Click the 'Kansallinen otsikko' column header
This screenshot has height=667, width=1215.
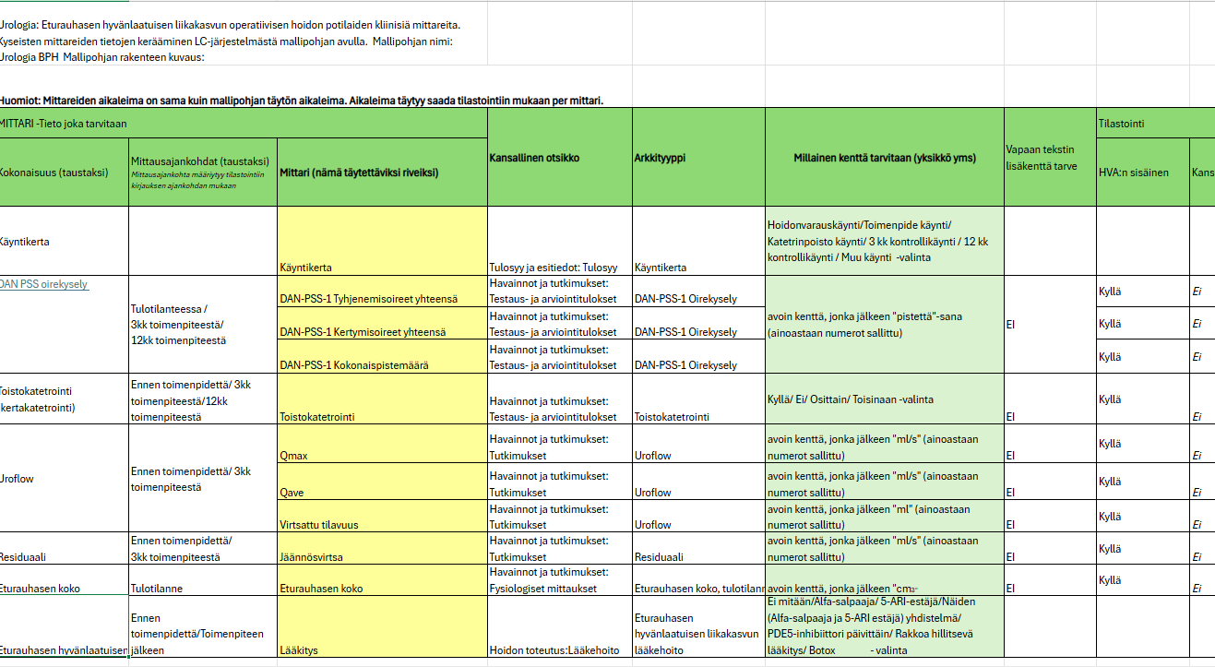(x=559, y=157)
